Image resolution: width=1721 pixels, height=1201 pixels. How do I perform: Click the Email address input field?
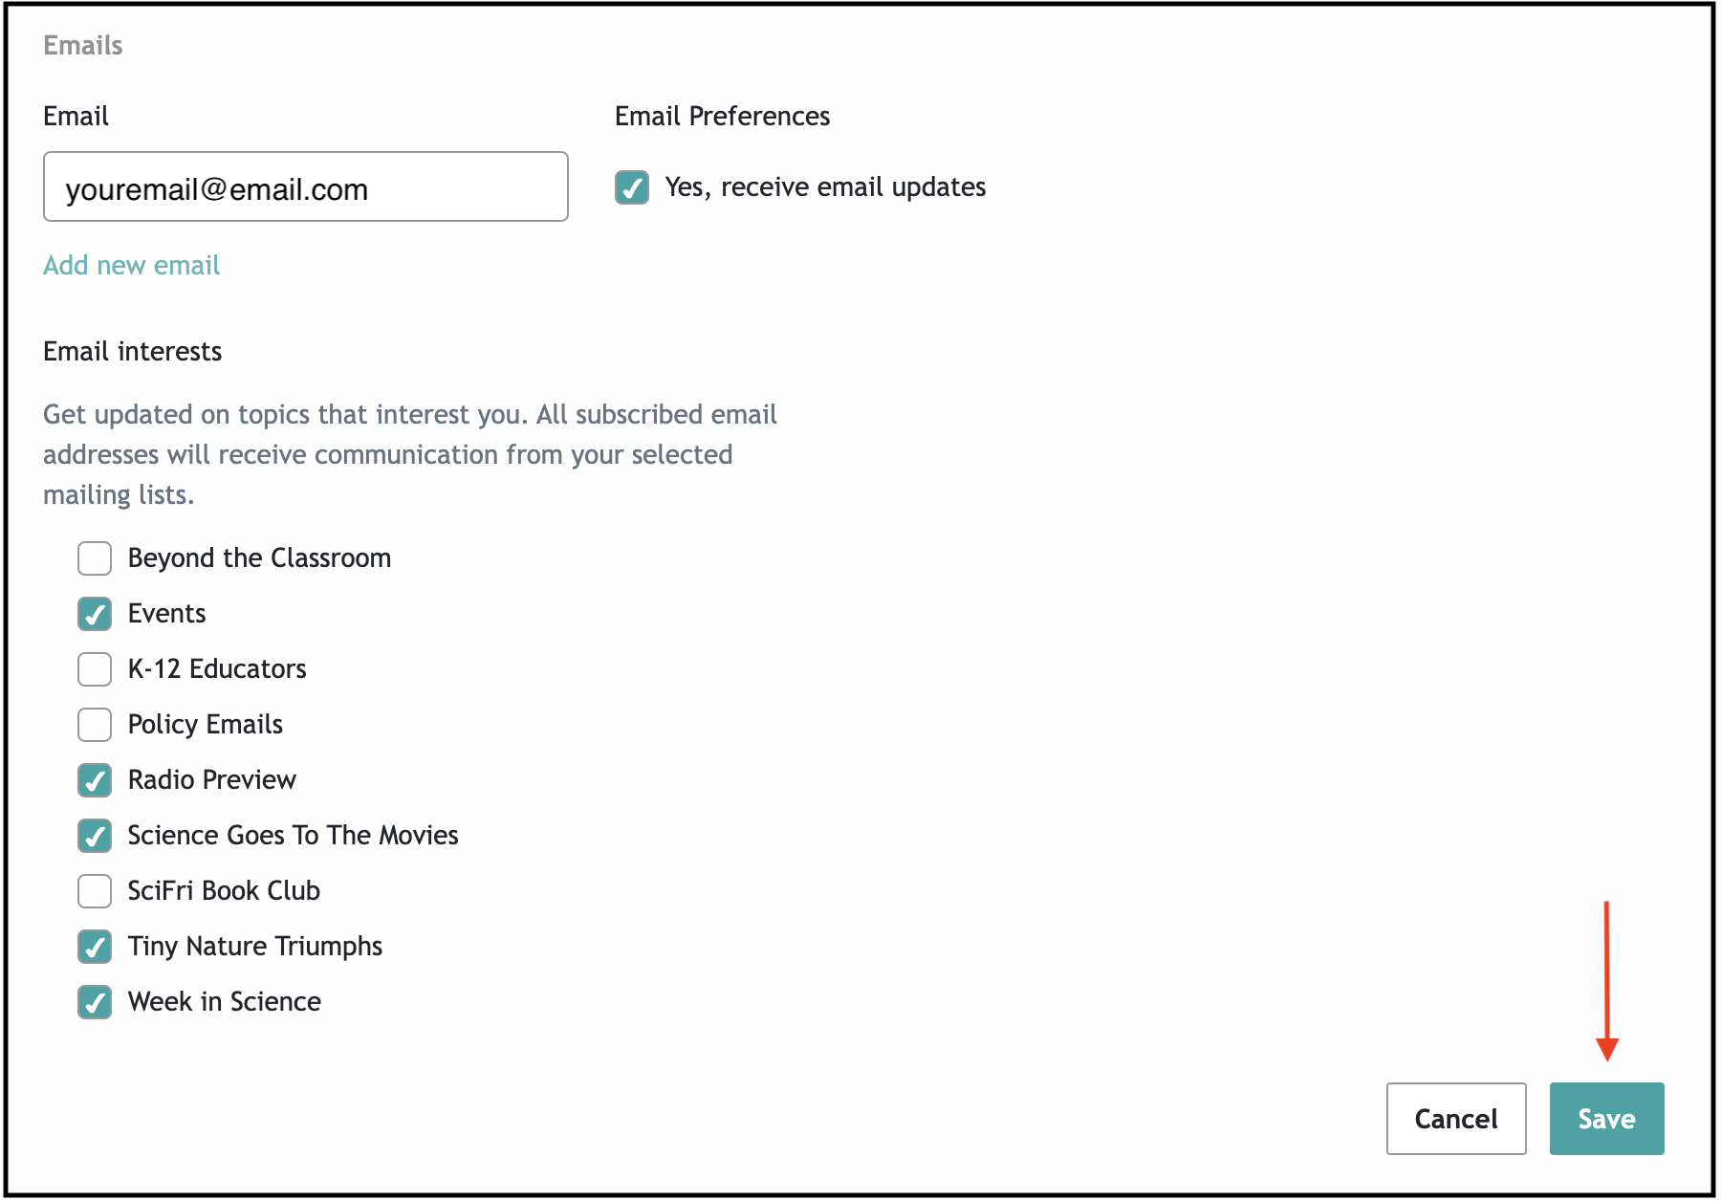pyautogui.click(x=305, y=187)
